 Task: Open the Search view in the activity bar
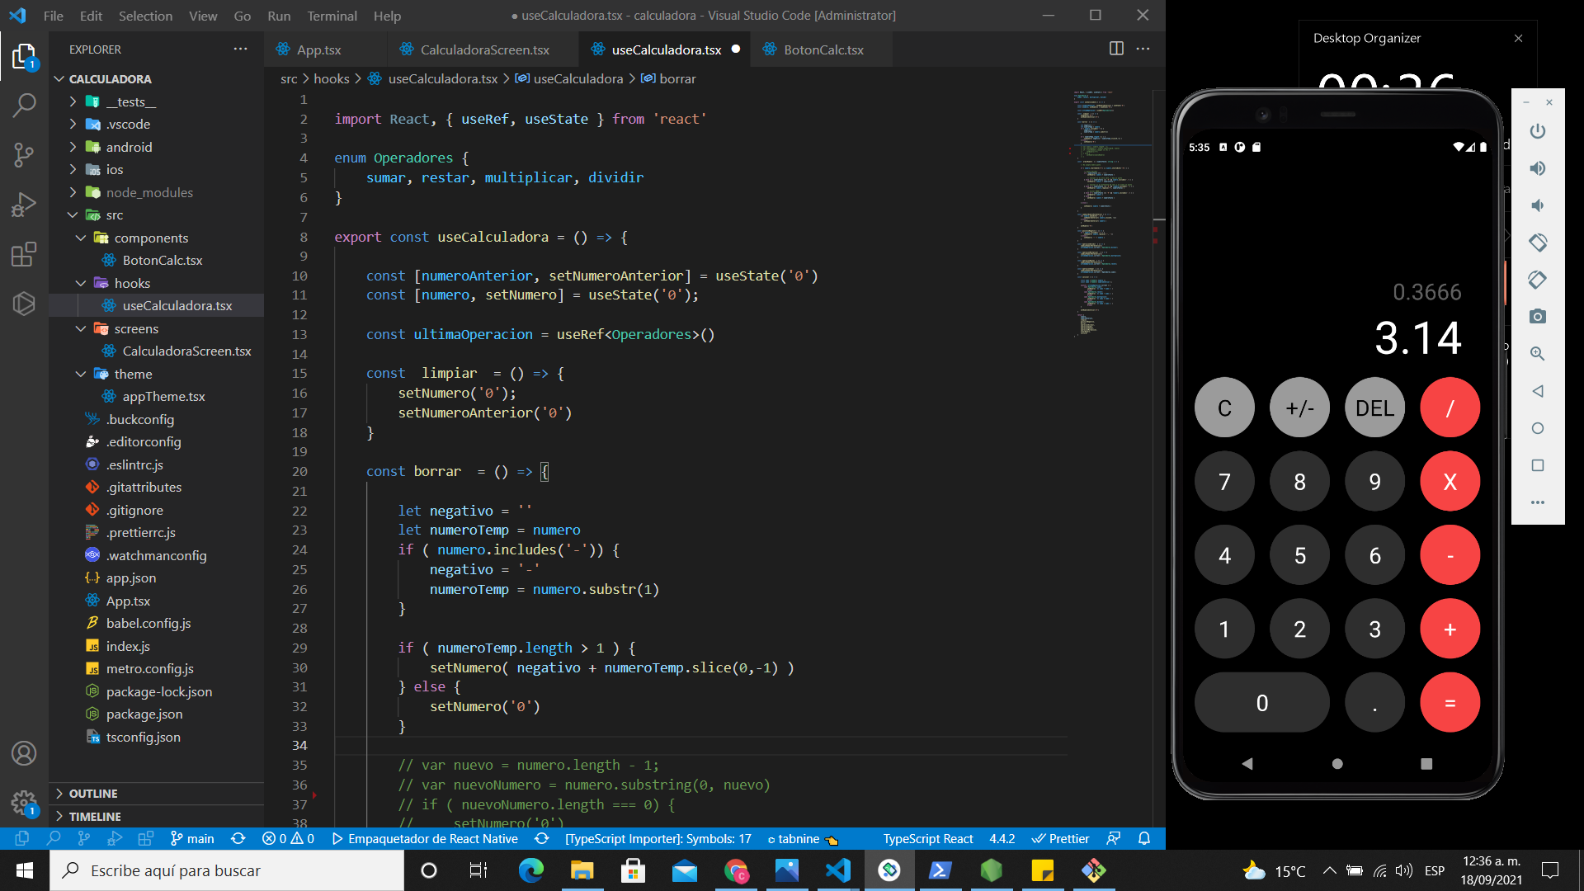[24, 106]
